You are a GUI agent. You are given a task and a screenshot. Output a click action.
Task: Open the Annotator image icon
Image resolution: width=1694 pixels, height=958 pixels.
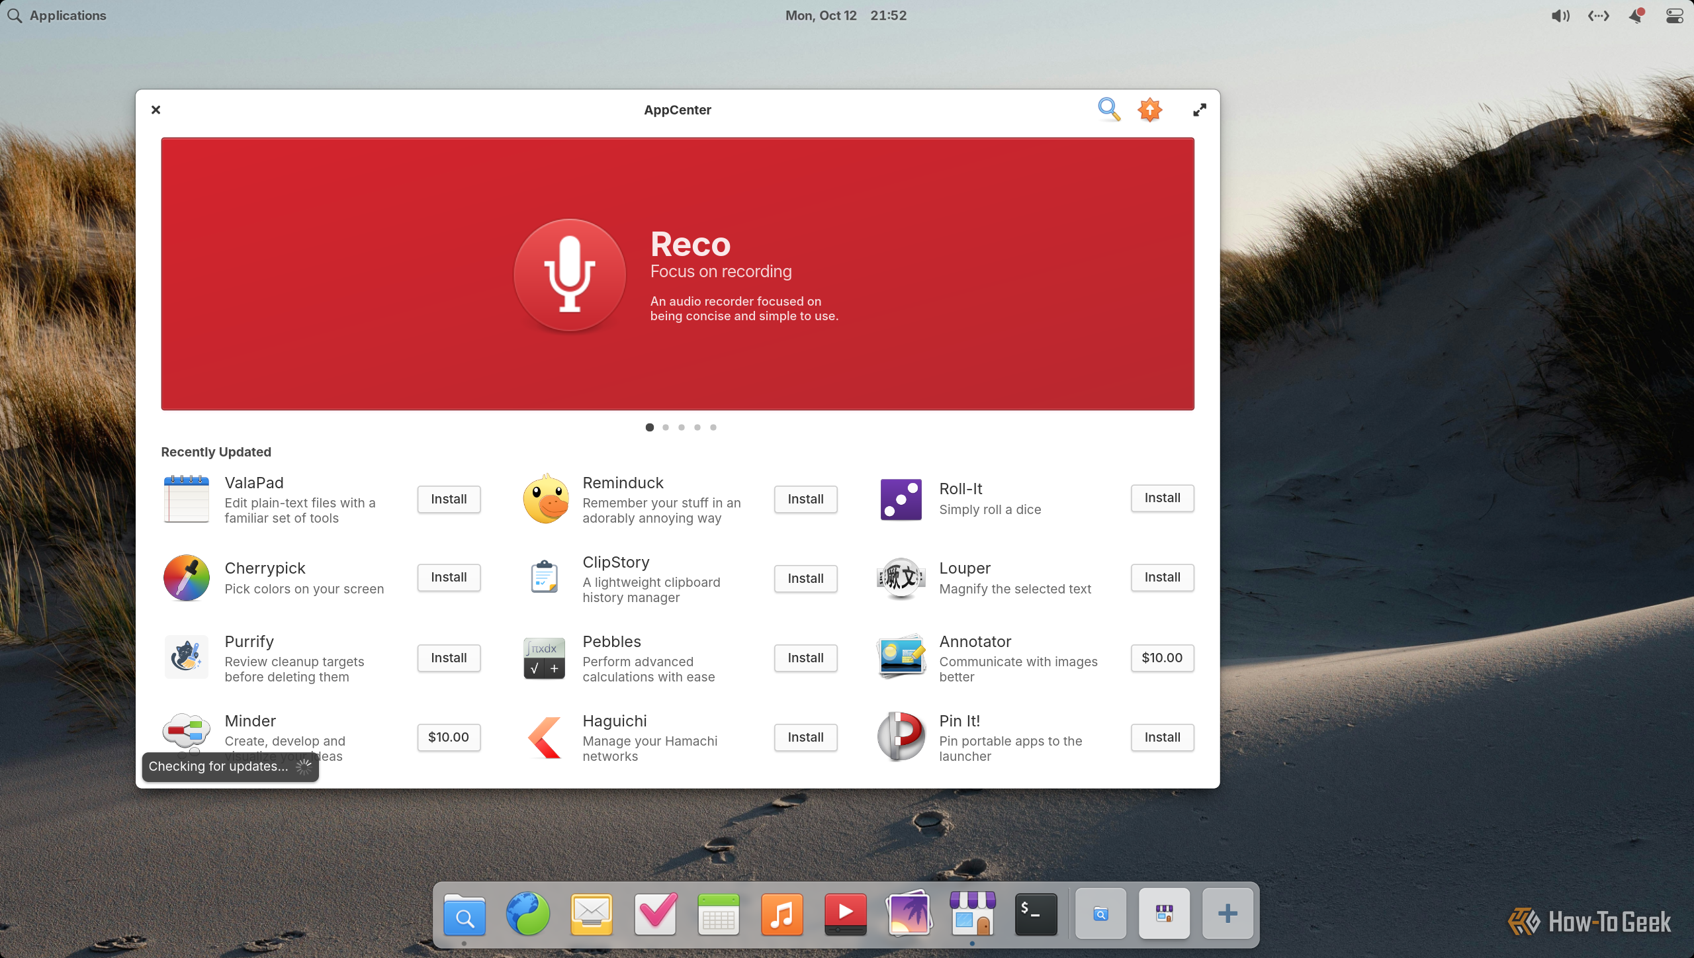click(901, 656)
